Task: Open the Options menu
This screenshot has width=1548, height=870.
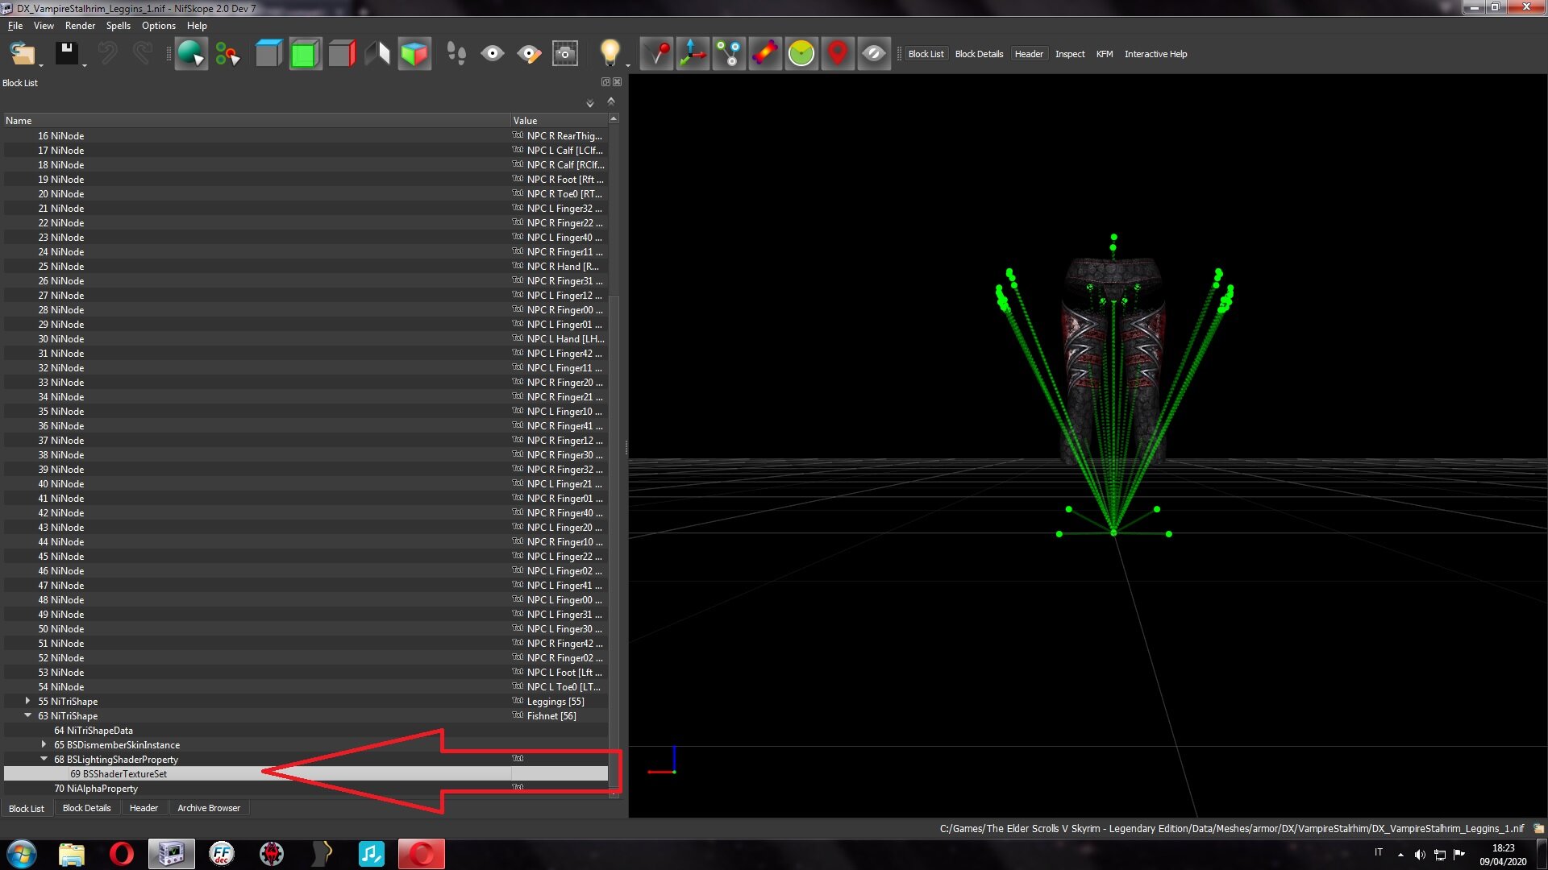Action: [x=158, y=26]
